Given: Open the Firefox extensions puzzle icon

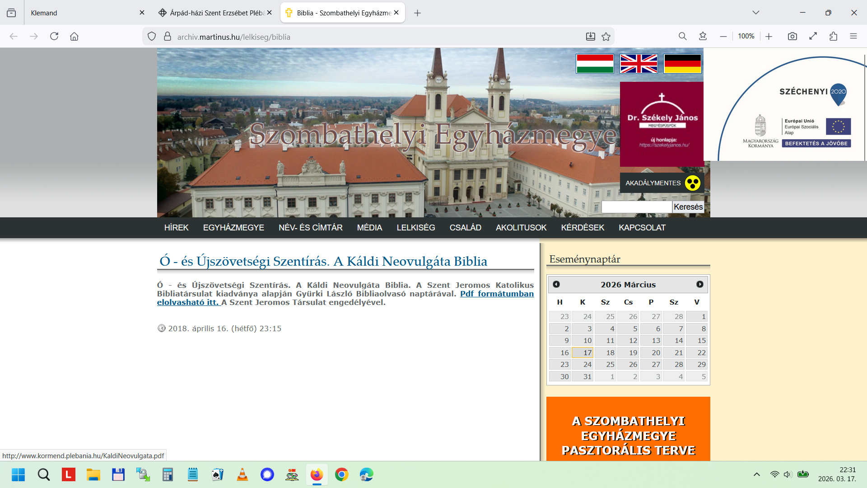Looking at the screenshot, I should (x=833, y=37).
